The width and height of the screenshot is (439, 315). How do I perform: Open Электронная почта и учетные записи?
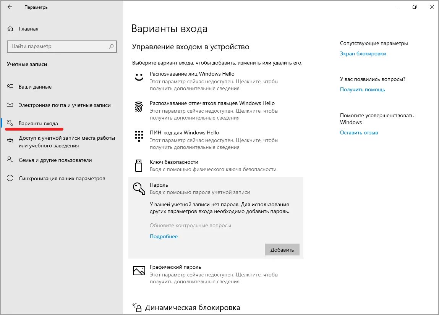click(65, 105)
